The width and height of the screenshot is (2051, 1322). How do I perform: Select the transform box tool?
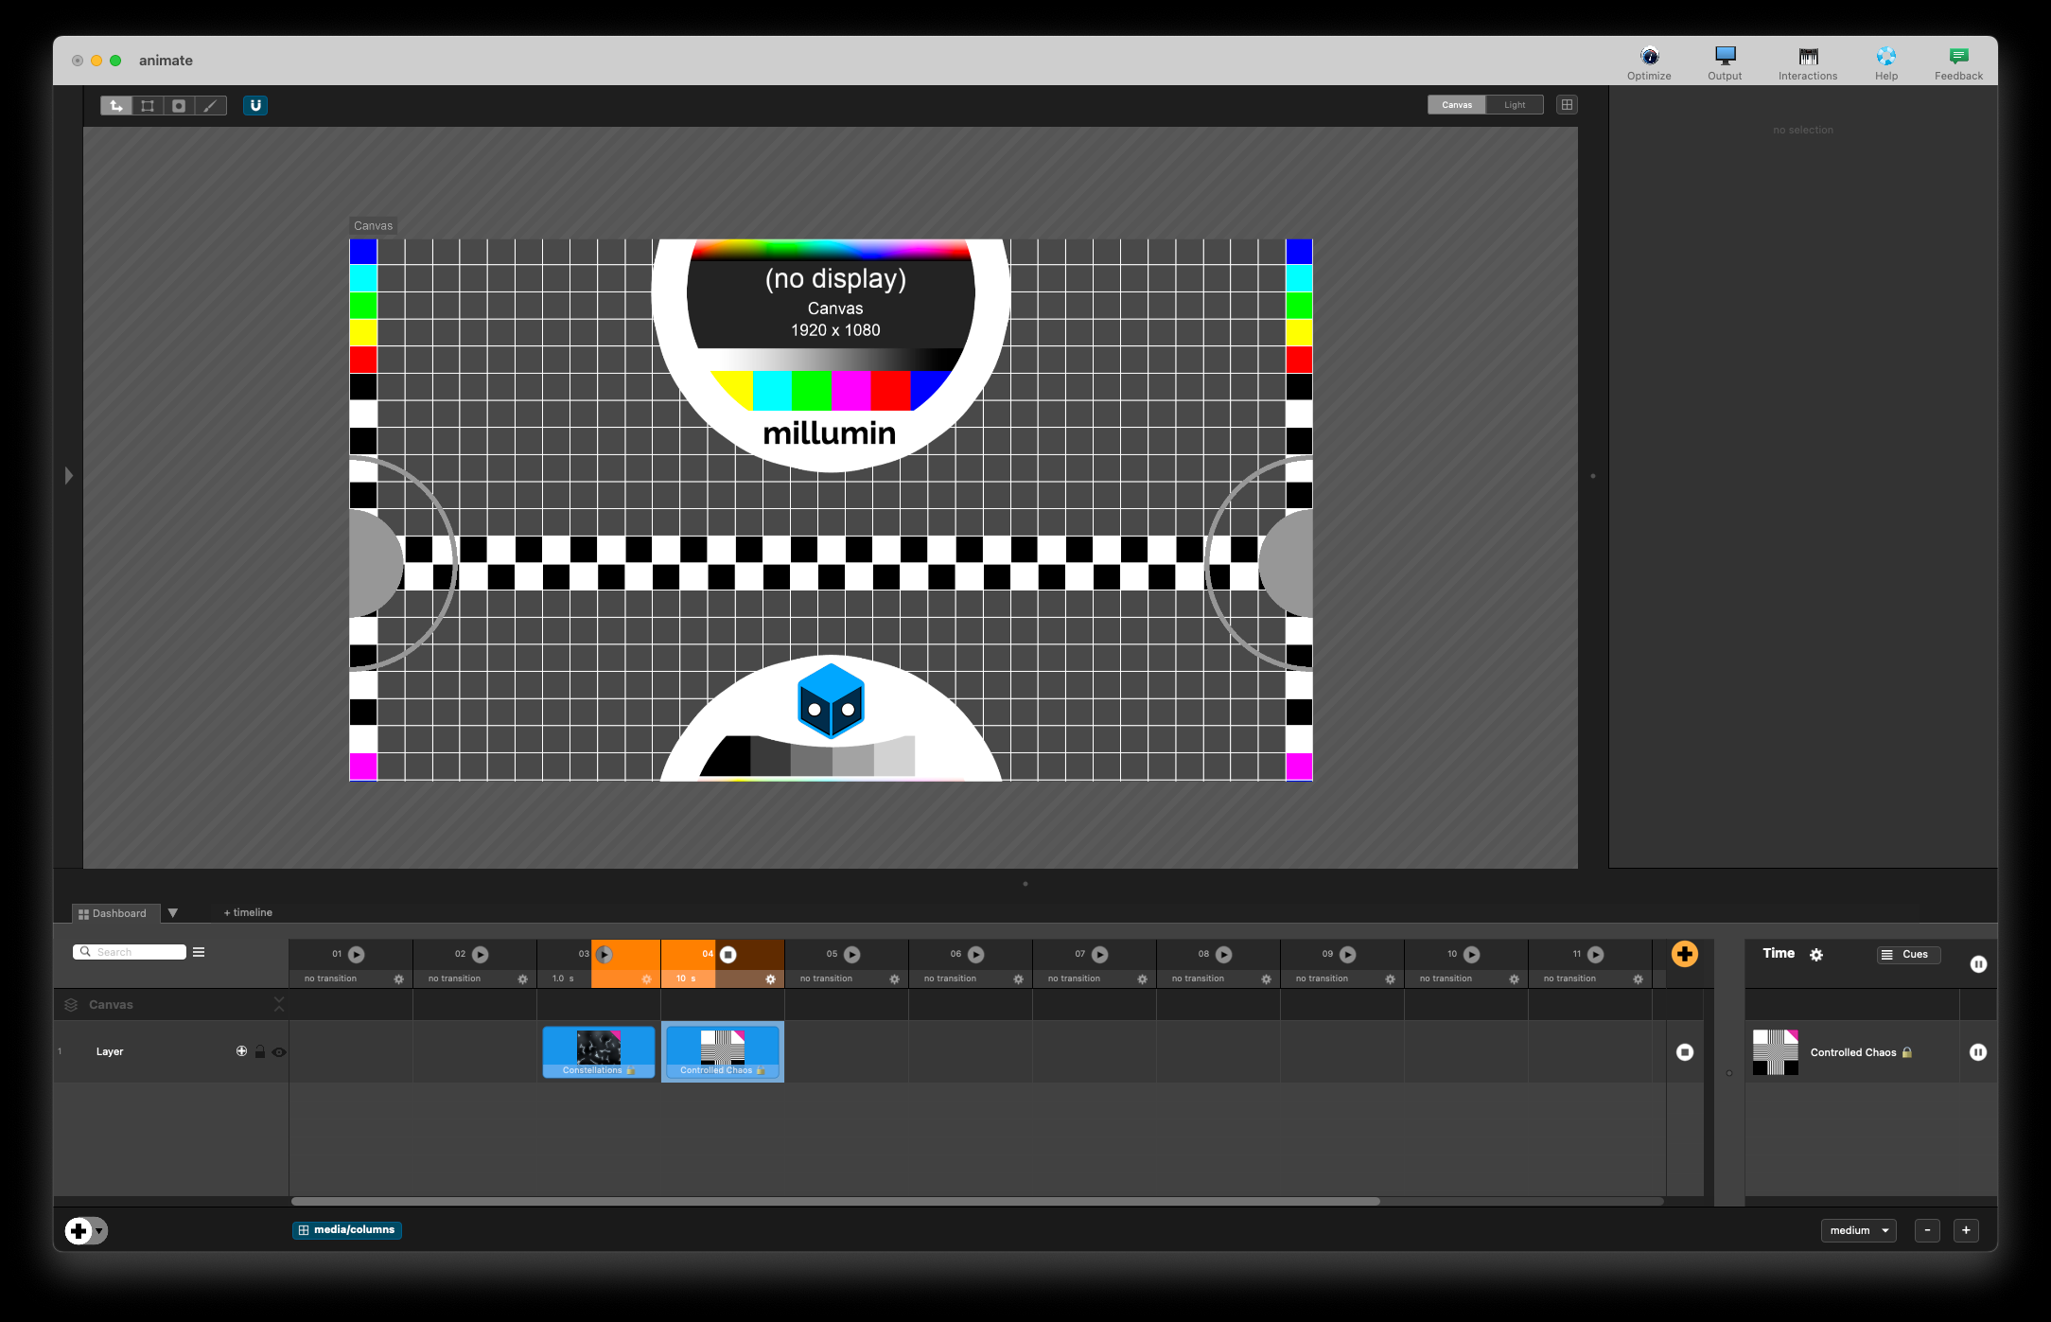click(x=148, y=106)
